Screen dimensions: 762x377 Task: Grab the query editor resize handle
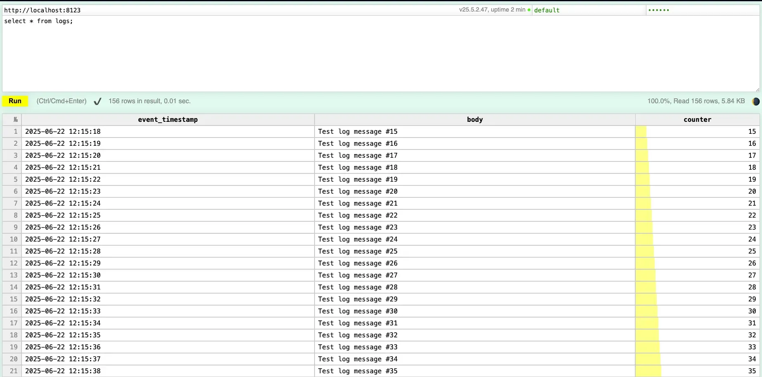[x=757, y=90]
